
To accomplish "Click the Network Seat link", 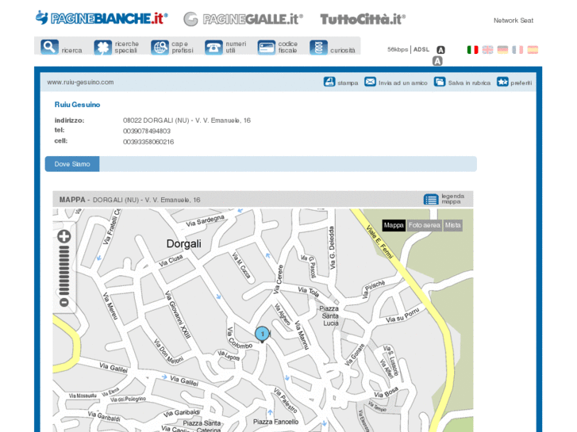I will point(514,21).
